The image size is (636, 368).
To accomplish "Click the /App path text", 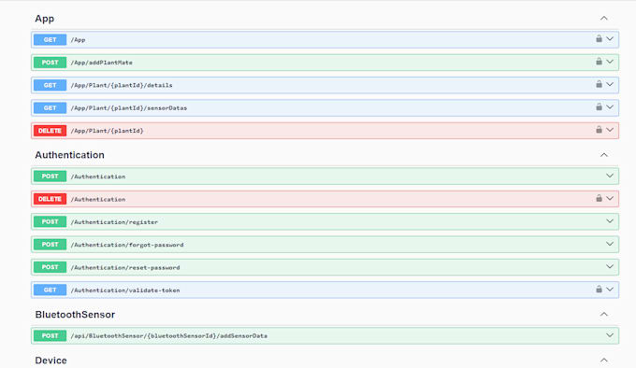I will (78, 40).
